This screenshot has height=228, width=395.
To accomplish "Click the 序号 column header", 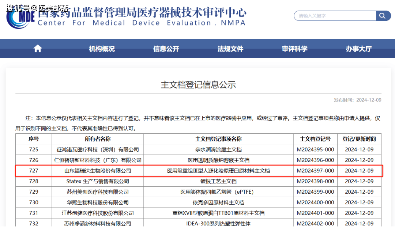I will [34, 139].
